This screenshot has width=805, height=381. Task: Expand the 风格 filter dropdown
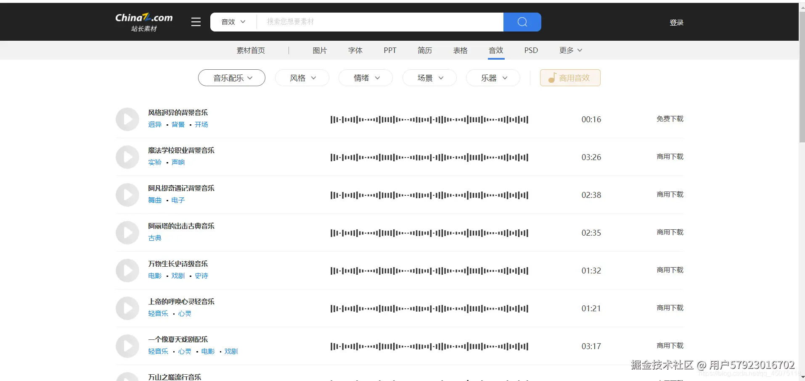tap(302, 77)
